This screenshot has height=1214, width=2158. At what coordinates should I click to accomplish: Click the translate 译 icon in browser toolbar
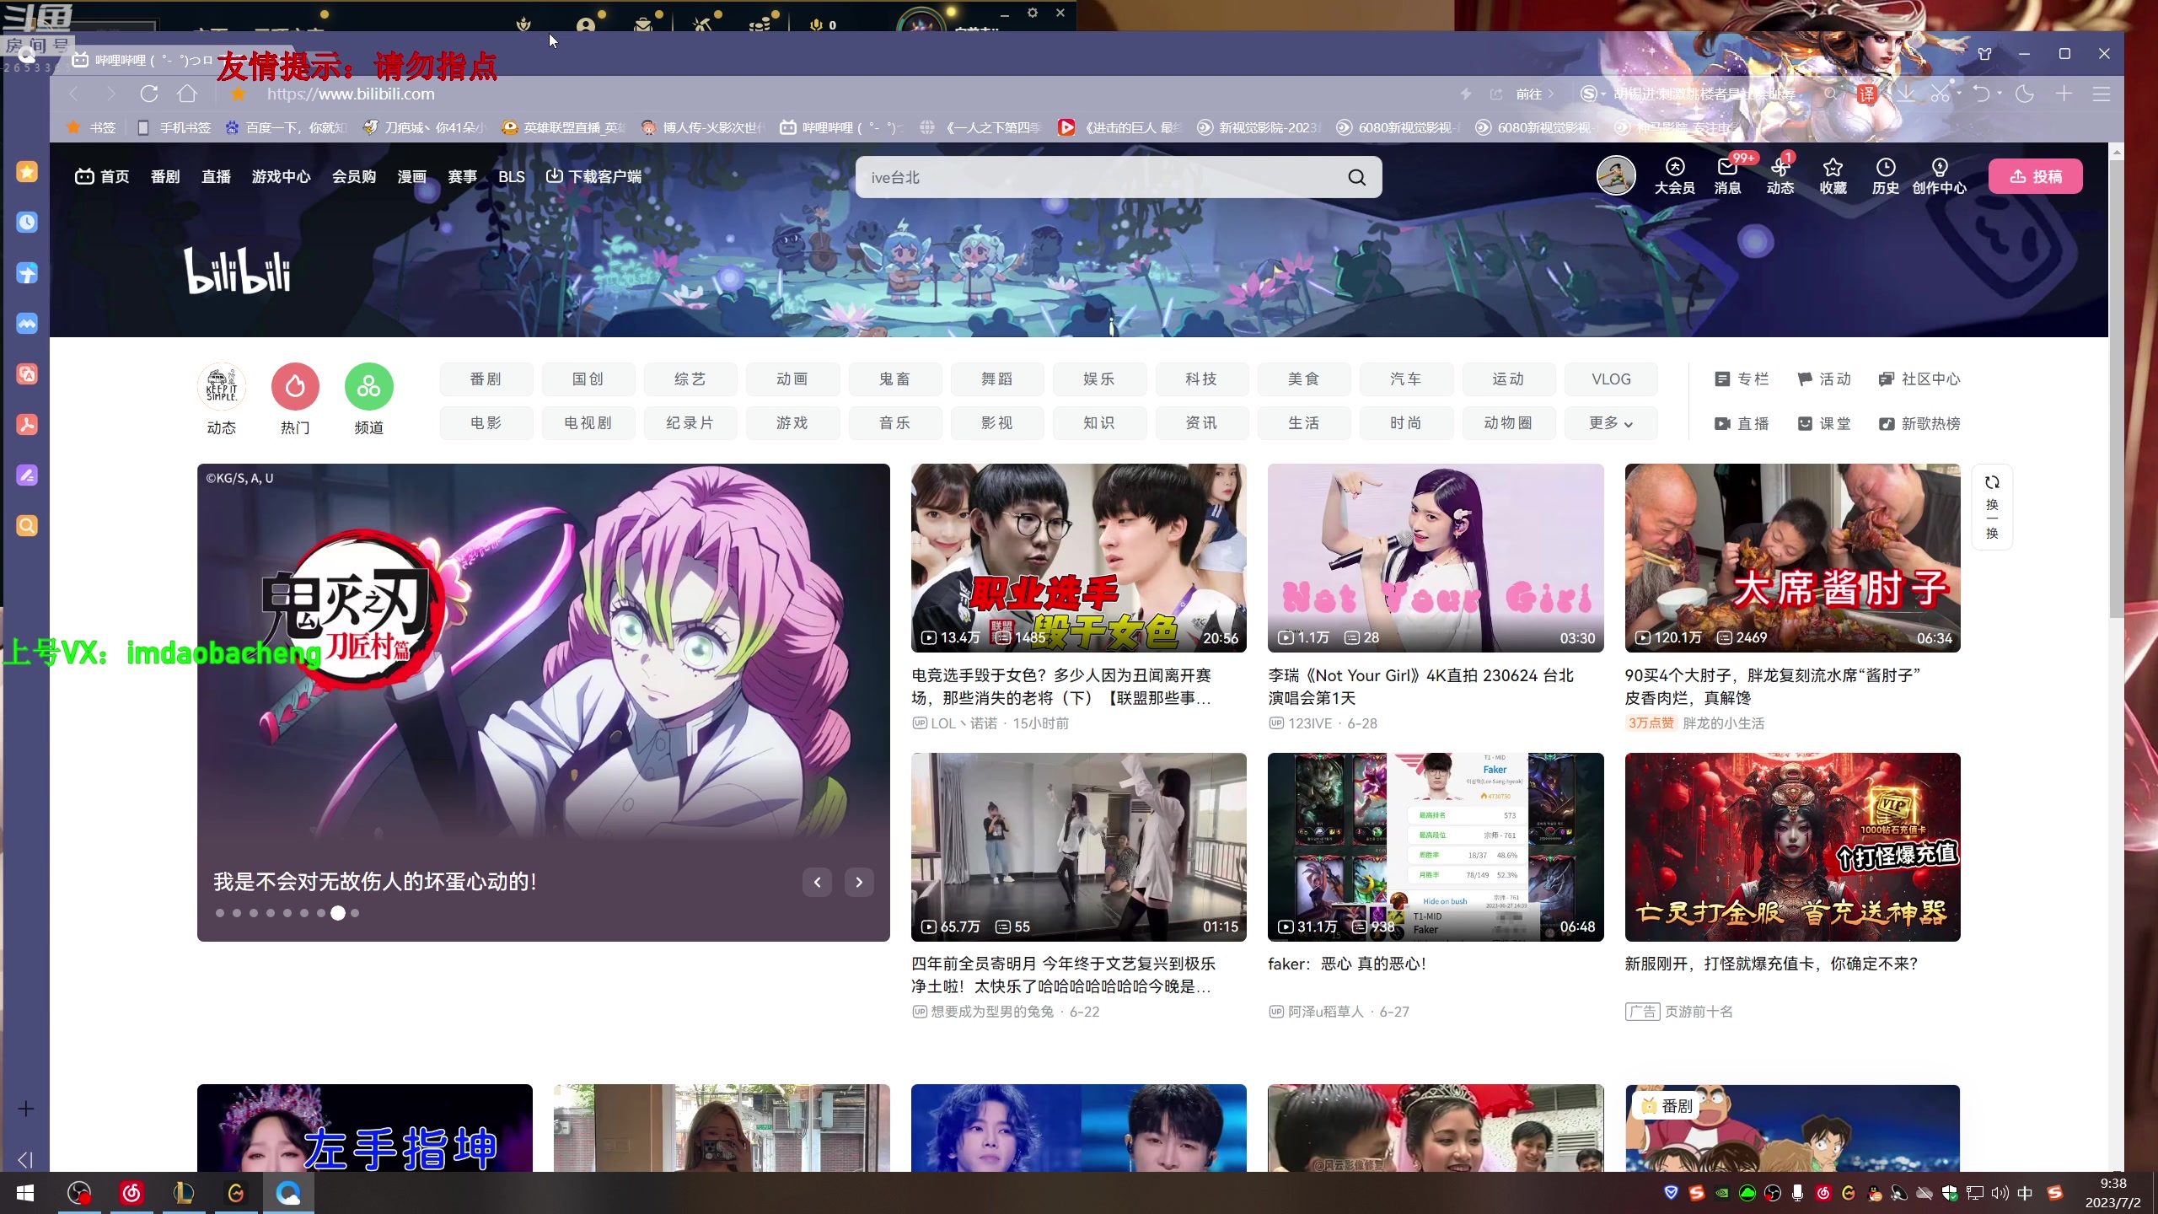click(1866, 94)
